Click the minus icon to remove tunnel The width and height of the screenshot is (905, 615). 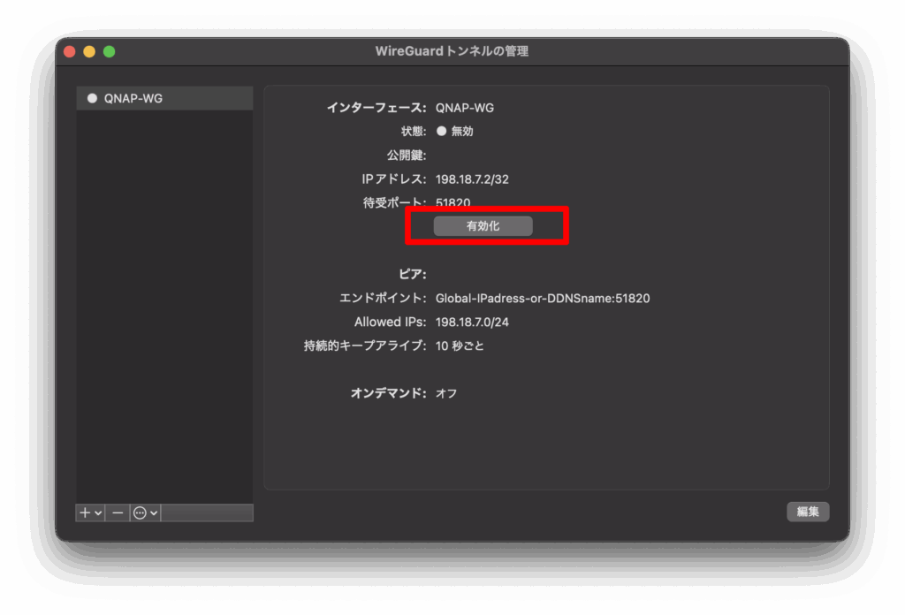[x=118, y=512]
